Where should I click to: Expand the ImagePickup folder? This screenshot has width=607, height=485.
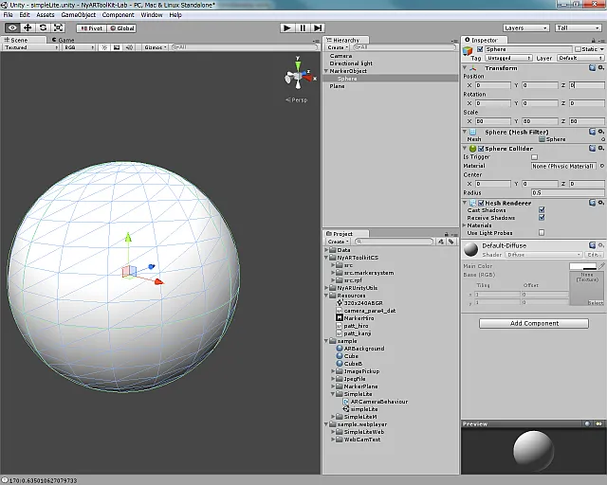click(333, 371)
